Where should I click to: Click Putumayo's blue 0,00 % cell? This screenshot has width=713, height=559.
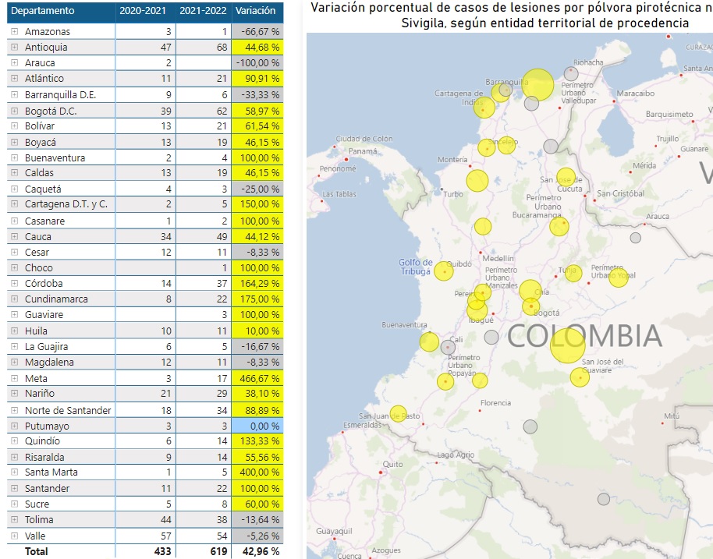click(257, 426)
